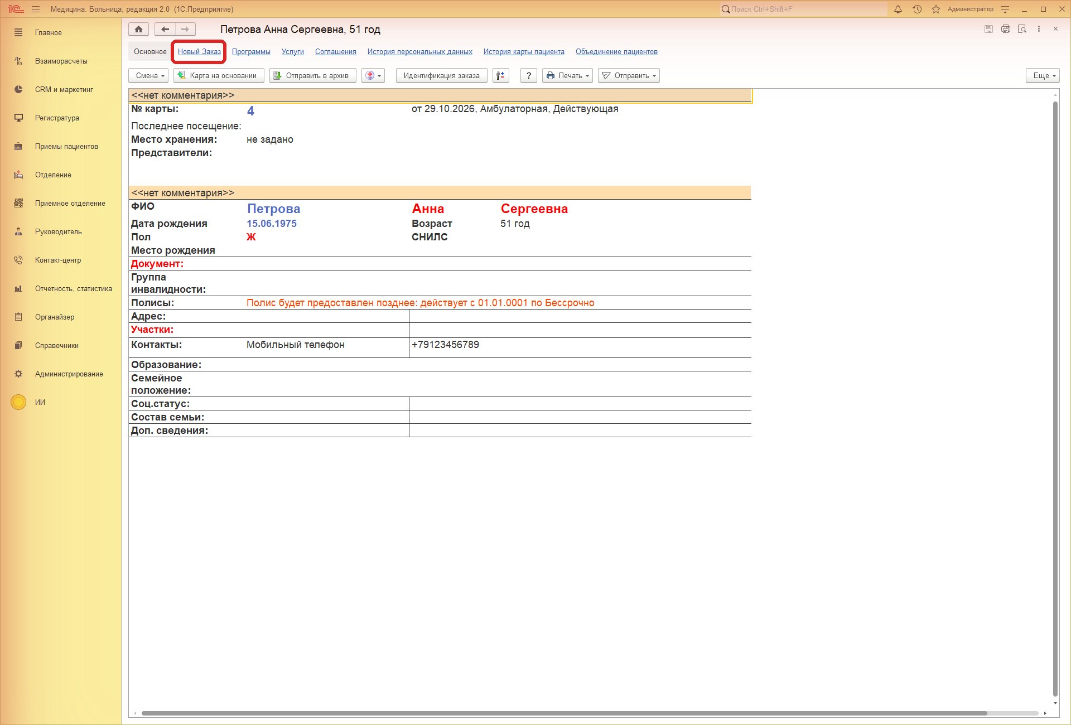1071x725 pixels.
Task: Open notifications bell icon
Action: coord(898,9)
